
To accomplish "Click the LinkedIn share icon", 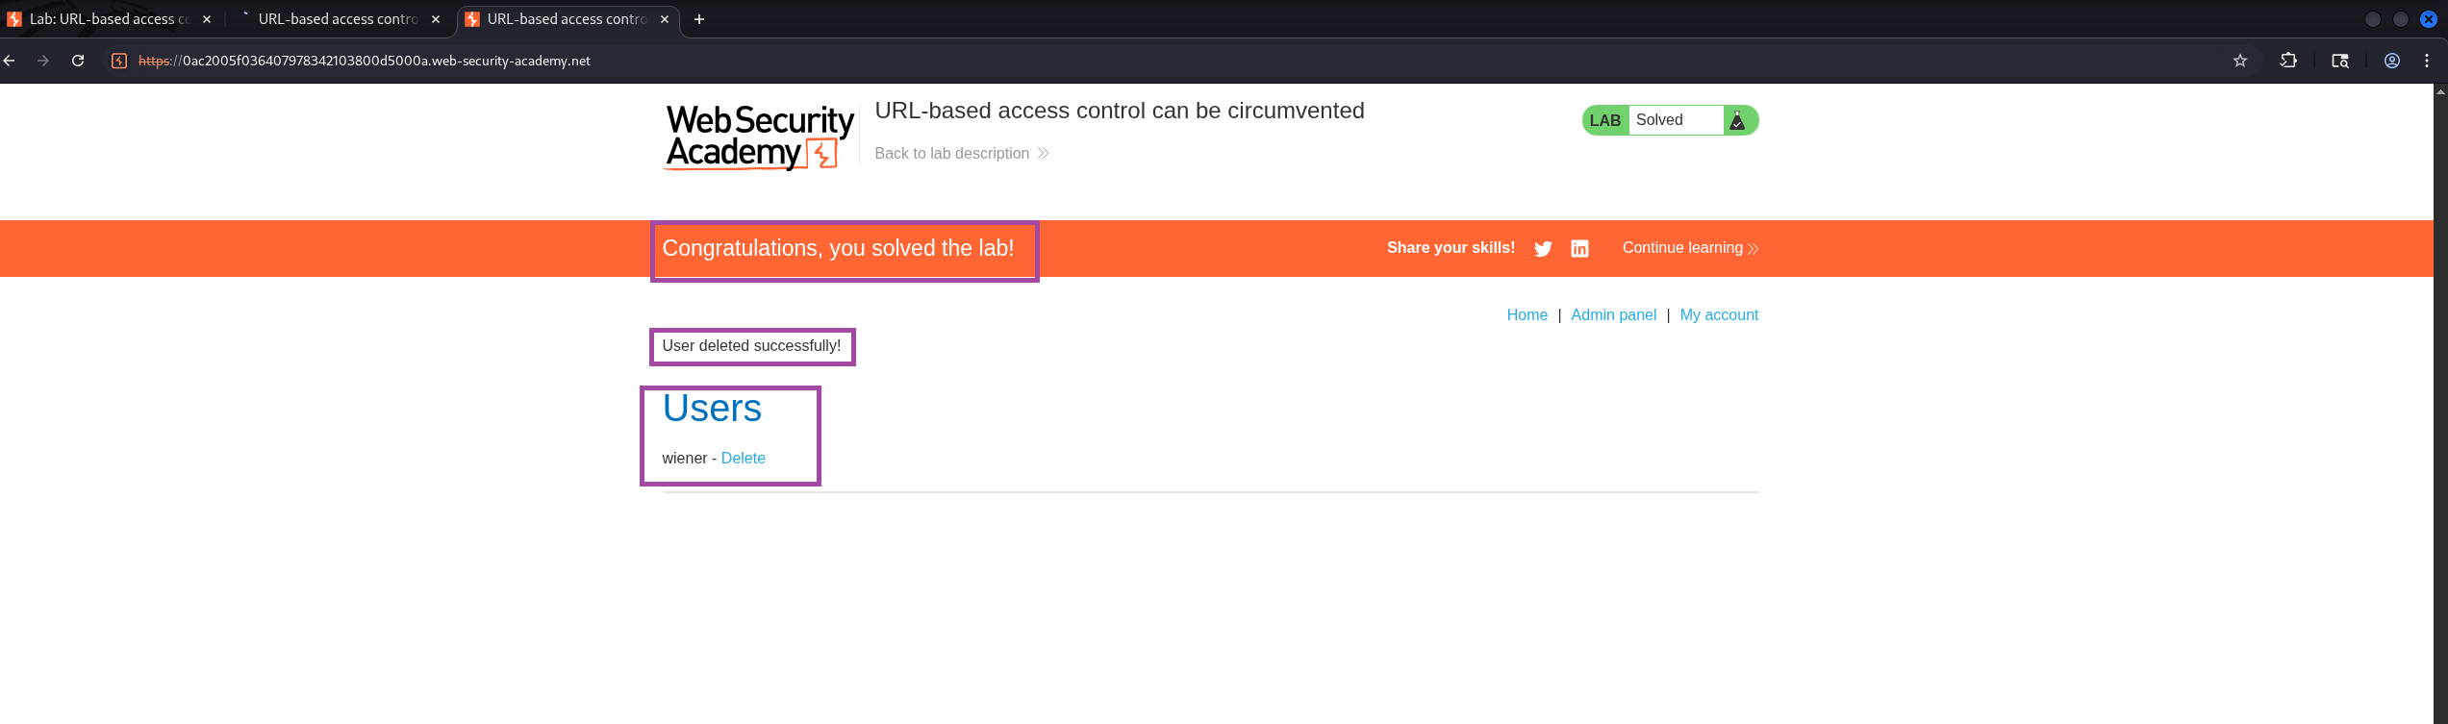I will point(1579,249).
